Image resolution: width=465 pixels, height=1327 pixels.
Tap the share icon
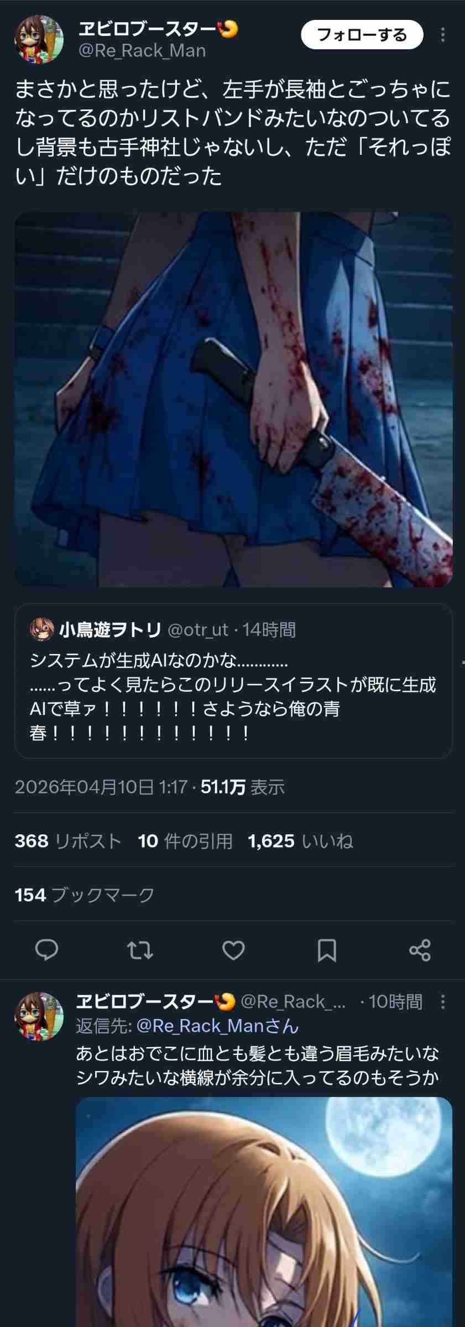coord(420,950)
